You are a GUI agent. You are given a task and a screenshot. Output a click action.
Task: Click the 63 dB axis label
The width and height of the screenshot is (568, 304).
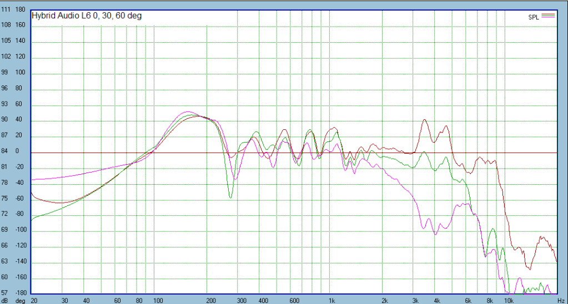[6, 261]
